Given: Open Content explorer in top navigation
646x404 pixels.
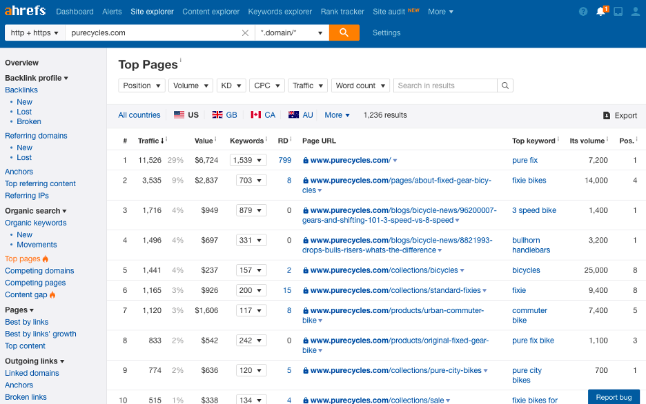Looking at the screenshot, I should coord(211,12).
